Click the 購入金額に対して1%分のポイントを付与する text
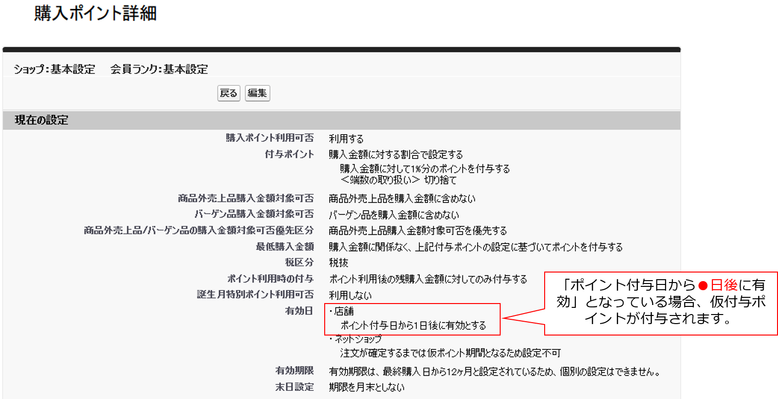Viewport: 778px width, 399px height. click(425, 168)
